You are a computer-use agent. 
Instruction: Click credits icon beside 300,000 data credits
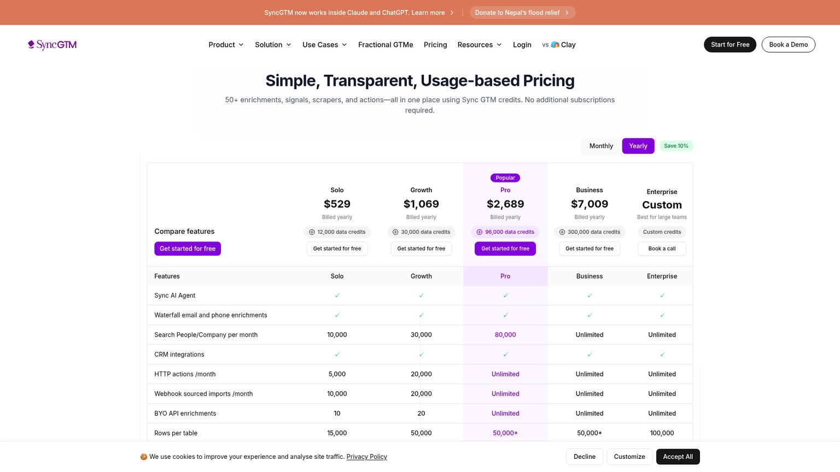[562, 232]
